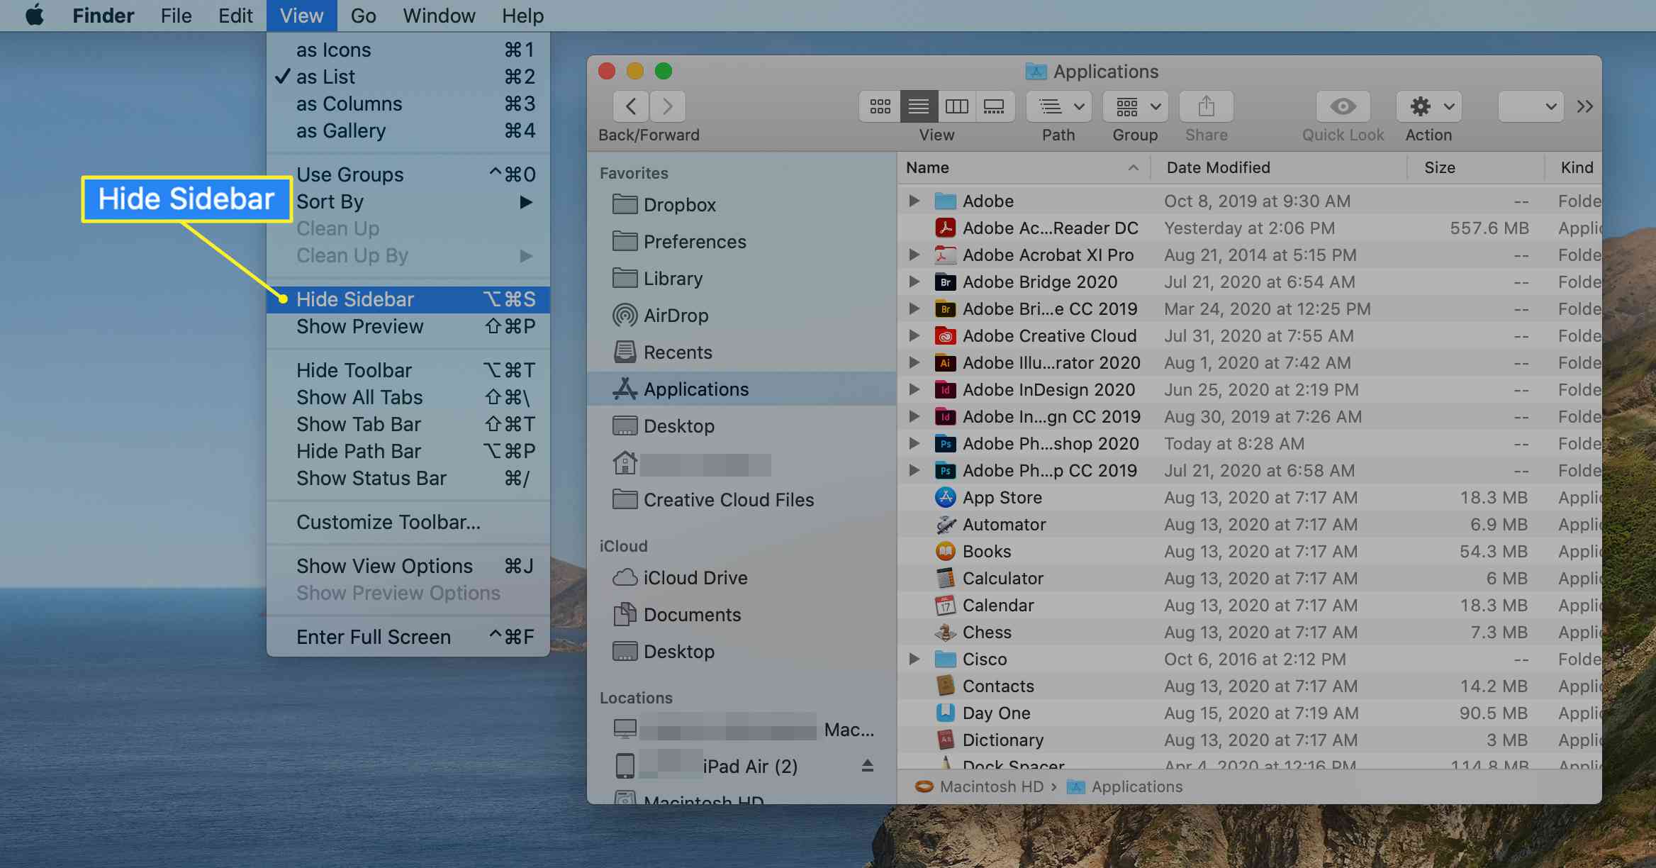1656x868 pixels.
Task: Choose Enter Full Screen item
Action: [x=408, y=637]
